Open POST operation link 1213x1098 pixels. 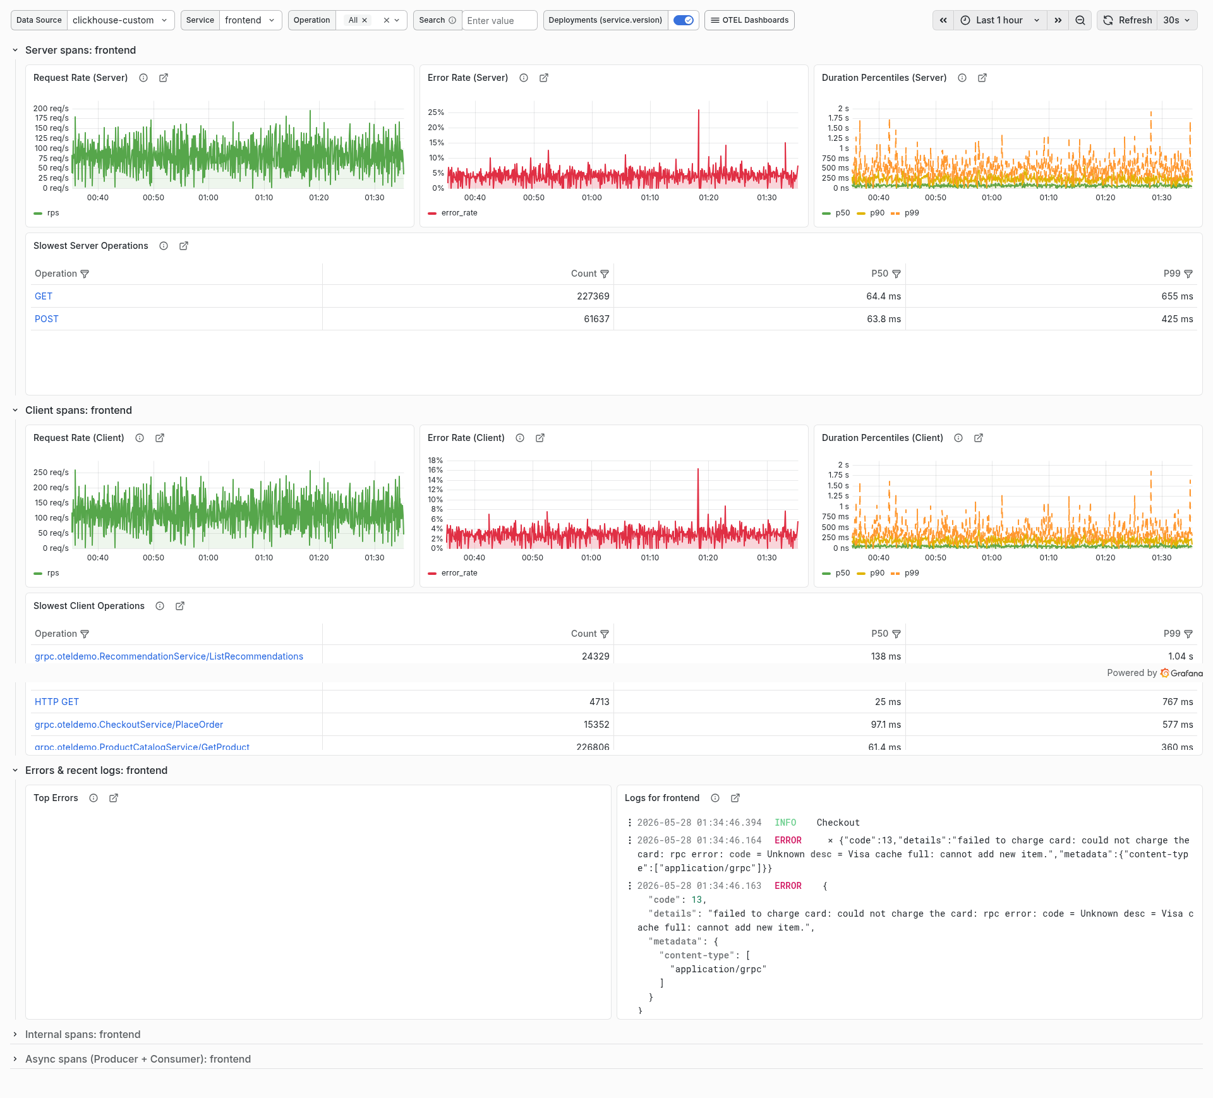(47, 319)
